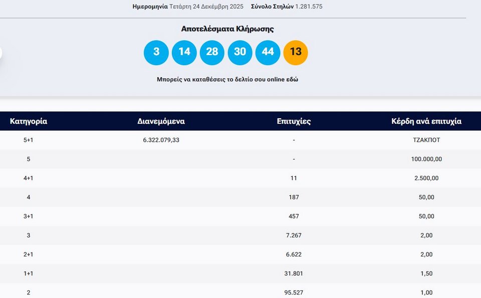Open the online ticket submission link 'εδώ'
This screenshot has width=481, height=298.
292,80
